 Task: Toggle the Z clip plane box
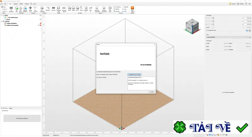pos(209,24)
